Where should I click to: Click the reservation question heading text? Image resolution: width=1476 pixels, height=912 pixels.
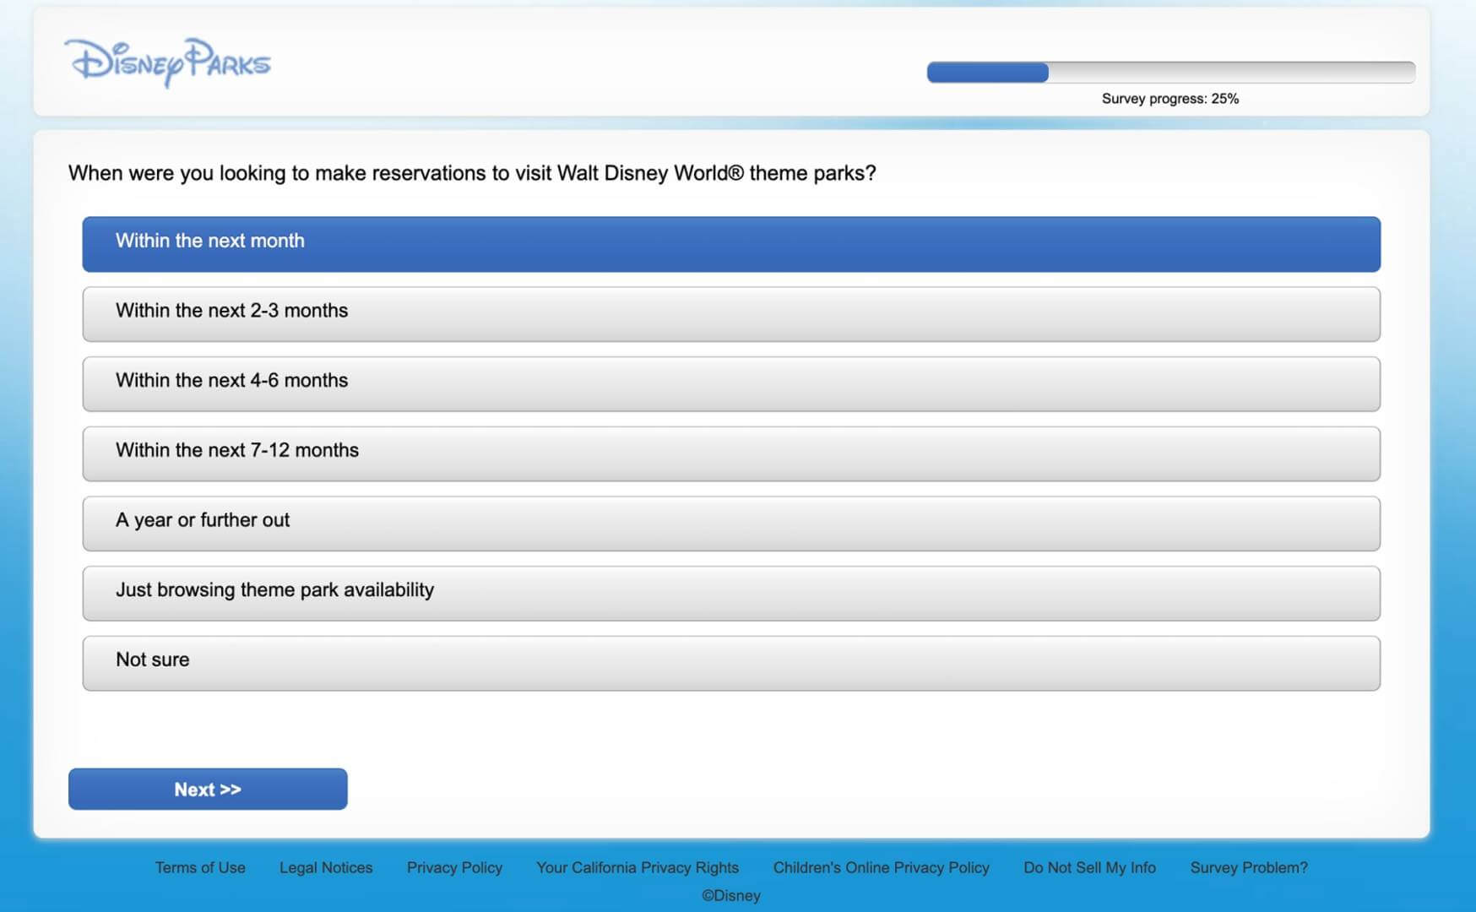pos(472,173)
